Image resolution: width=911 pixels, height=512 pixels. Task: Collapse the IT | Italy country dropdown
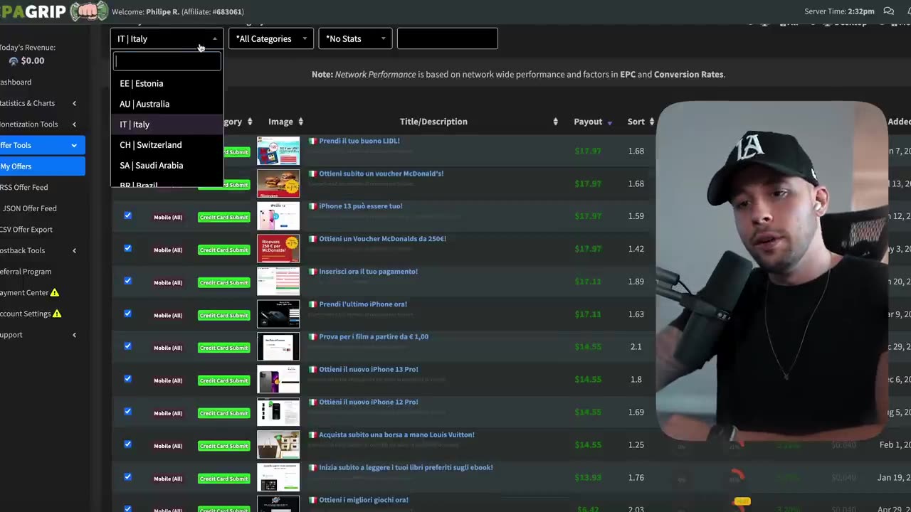(x=167, y=38)
